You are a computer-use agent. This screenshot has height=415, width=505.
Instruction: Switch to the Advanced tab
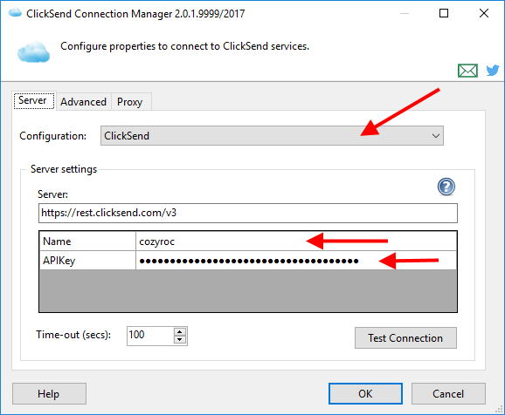tap(83, 102)
